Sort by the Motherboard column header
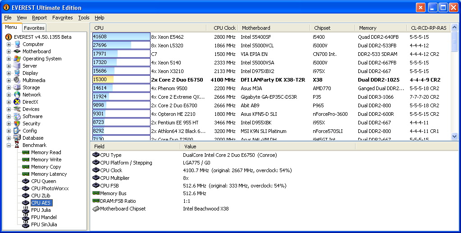Viewport: 461px width, 233px height. click(274, 28)
